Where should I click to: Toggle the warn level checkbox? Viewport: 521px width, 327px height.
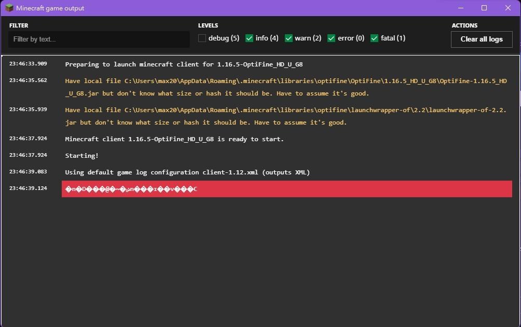pyautogui.click(x=289, y=38)
